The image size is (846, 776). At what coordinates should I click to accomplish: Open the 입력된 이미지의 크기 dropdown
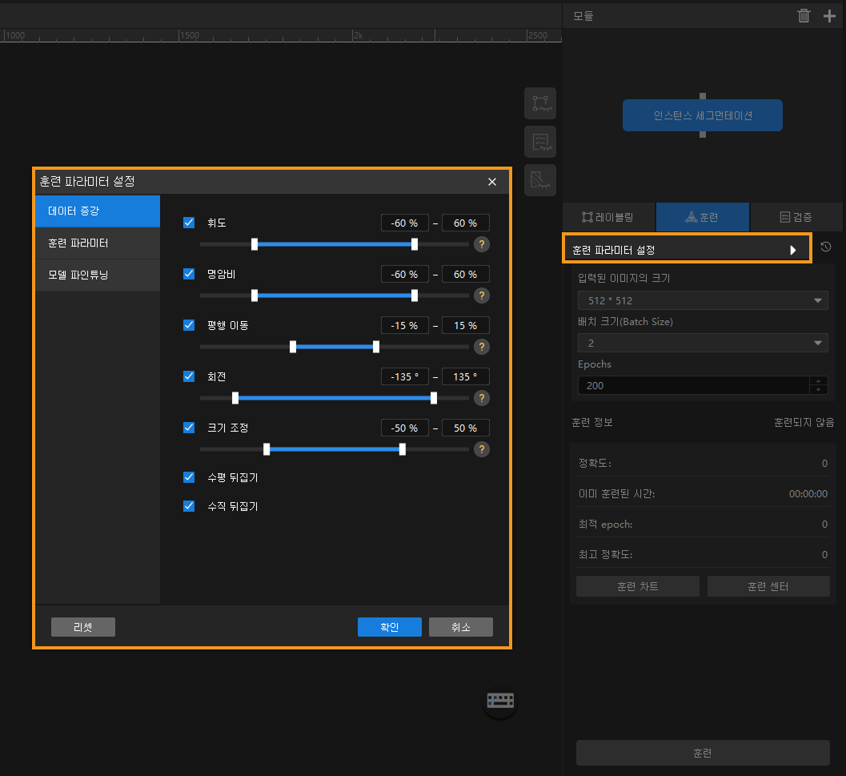pos(702,300)
